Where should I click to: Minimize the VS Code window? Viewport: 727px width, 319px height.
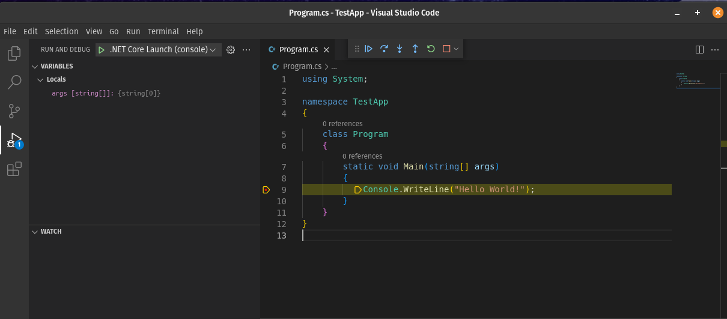click(x=677, y=13)
